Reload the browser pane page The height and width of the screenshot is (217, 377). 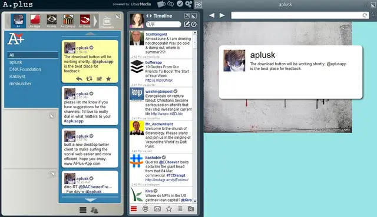point(365,15)
